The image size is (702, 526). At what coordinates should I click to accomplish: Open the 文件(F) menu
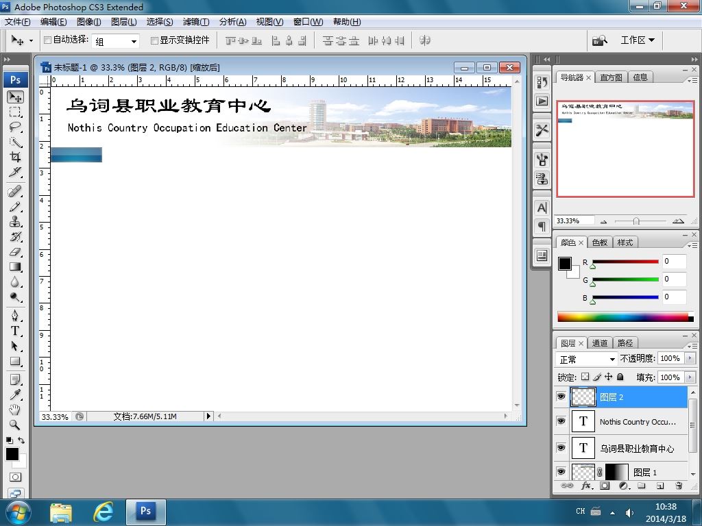[x=17, y=22]
